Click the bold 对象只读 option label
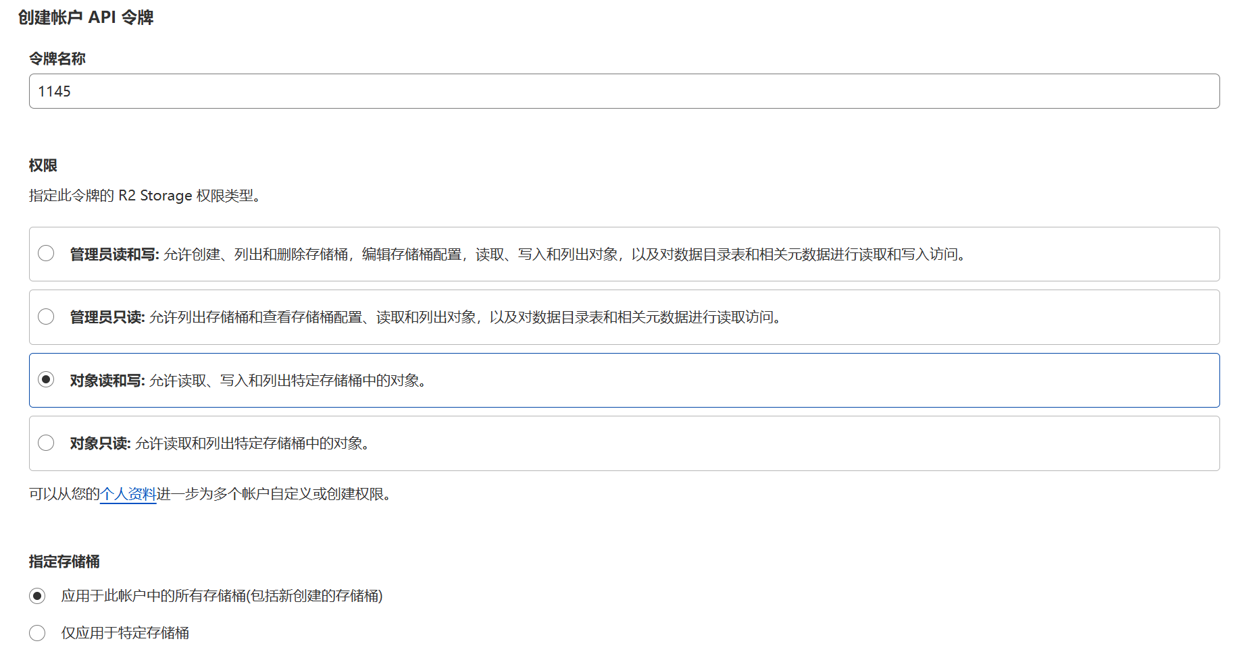Image resolution: width=1237 pixels, height=658 pixels. pyautogui.click(x=100, y=443)
